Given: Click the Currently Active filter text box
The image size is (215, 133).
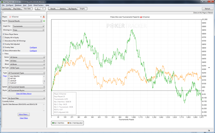Looking at the screenshot, I should click(24, 107).
